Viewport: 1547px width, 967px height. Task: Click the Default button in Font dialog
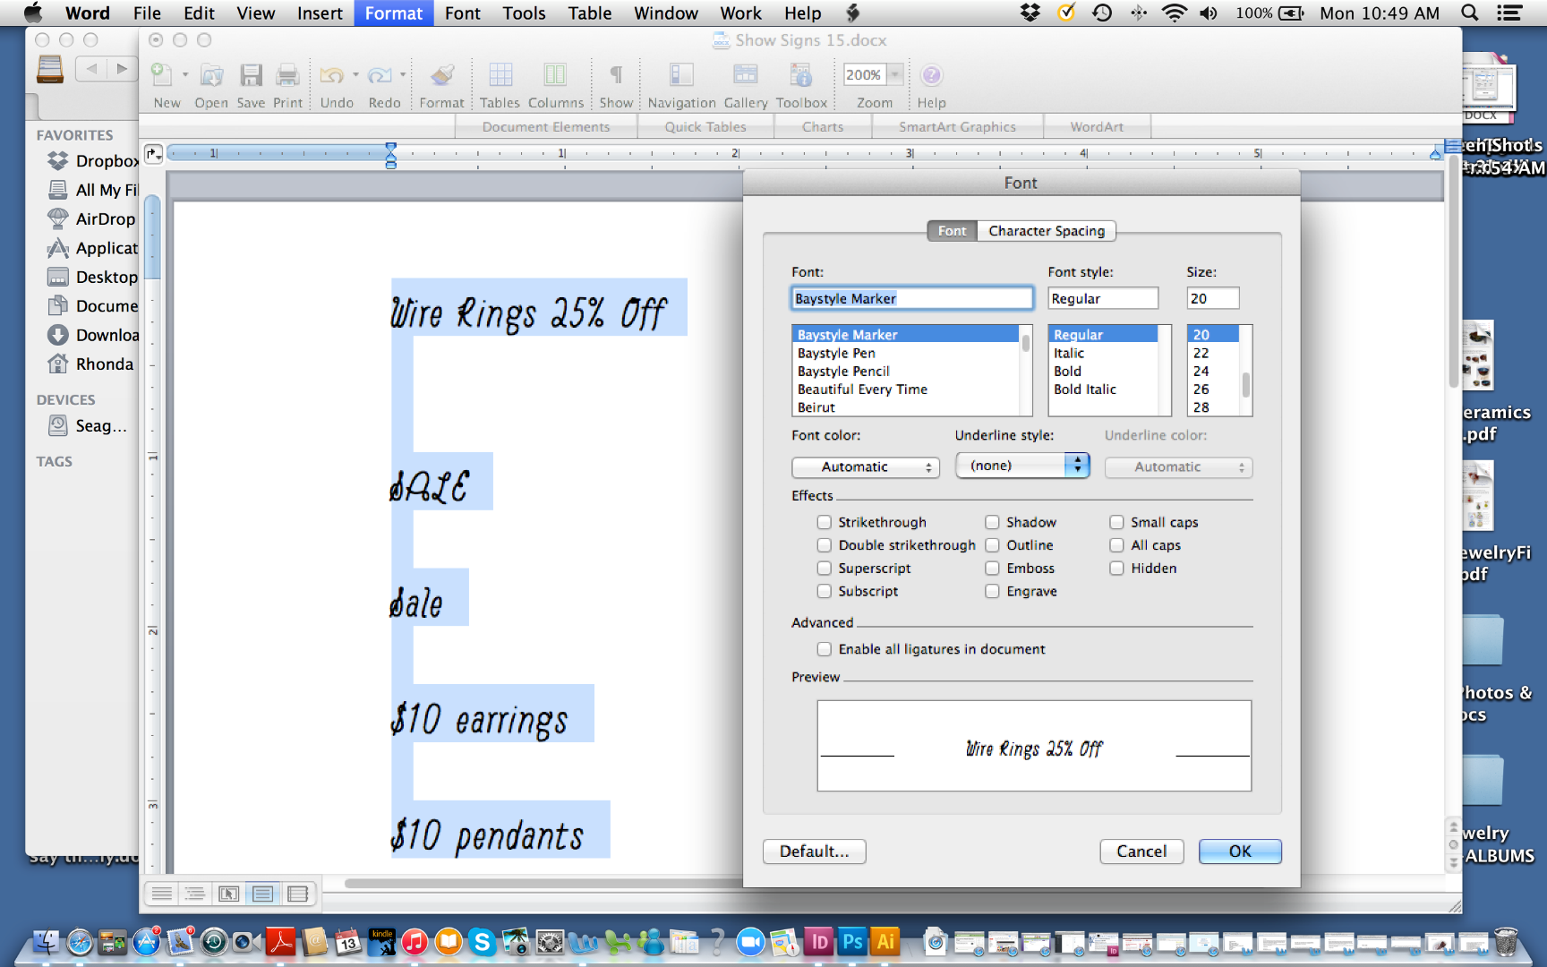point(814,851)
